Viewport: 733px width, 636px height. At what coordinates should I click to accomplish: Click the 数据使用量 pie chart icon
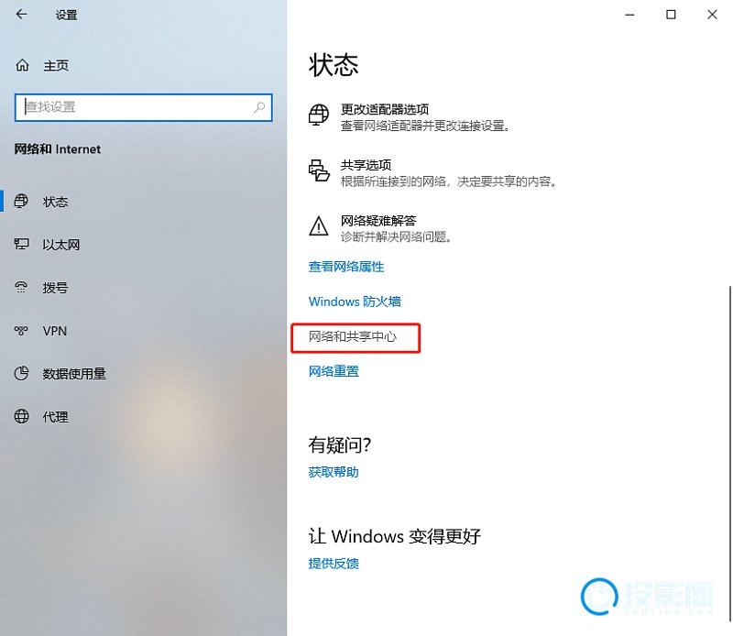coord(21,373)
